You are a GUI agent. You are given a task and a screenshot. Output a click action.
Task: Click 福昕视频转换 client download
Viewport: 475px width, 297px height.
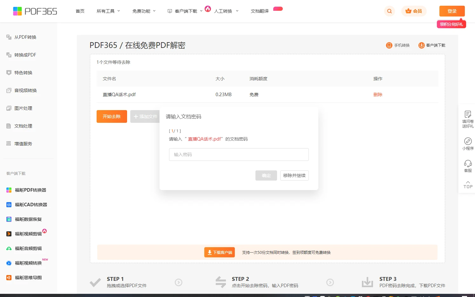24,263
